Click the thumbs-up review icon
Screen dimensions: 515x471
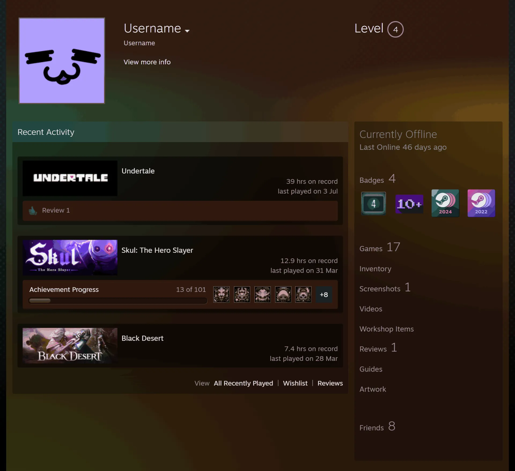pos(33,210)
